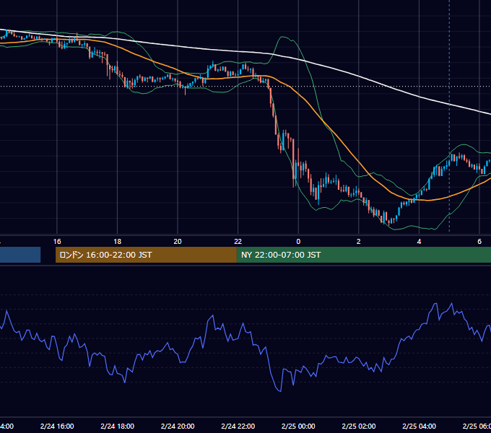Click the "20" hour label on chart axis

click(x=178, y=242)
